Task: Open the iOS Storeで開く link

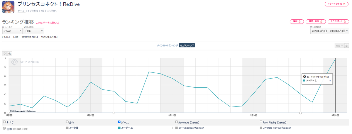Action: tap(49, 11)
